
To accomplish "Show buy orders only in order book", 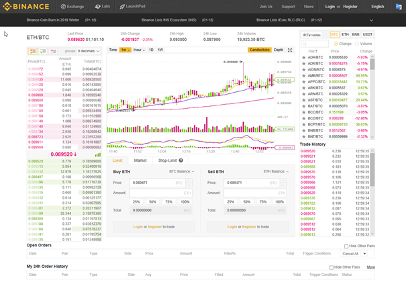I will 43,51.
